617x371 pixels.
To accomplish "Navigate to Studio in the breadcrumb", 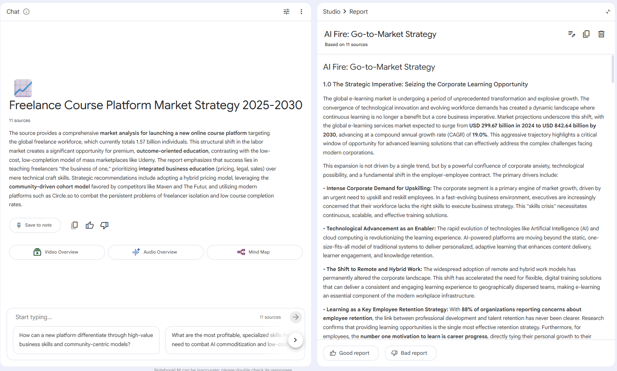I will [x=331, y=12].
